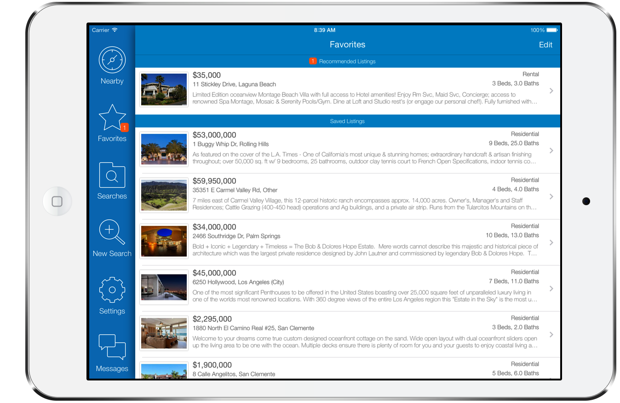Click address 1 Buggy Whip Dr, Rolling Hills
Screen dimensions: 620x403
click(x=230, y=144)
